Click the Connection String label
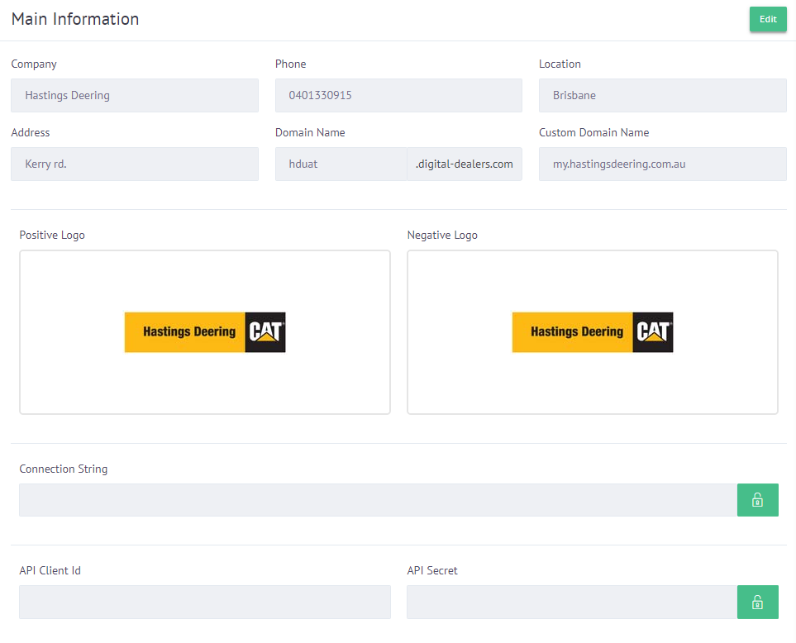Image resolution: width=796 pixels, height=643 pixels. 64,469
